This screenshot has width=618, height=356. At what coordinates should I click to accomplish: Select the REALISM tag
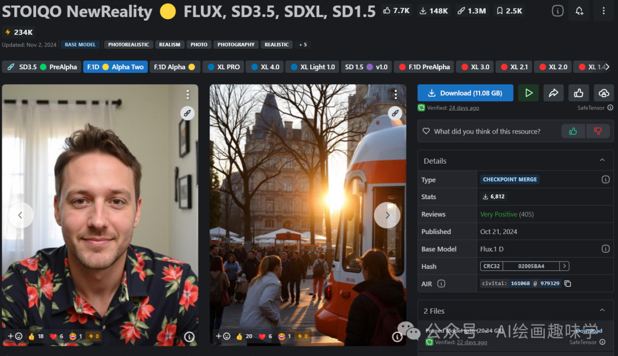pos(169,45)
